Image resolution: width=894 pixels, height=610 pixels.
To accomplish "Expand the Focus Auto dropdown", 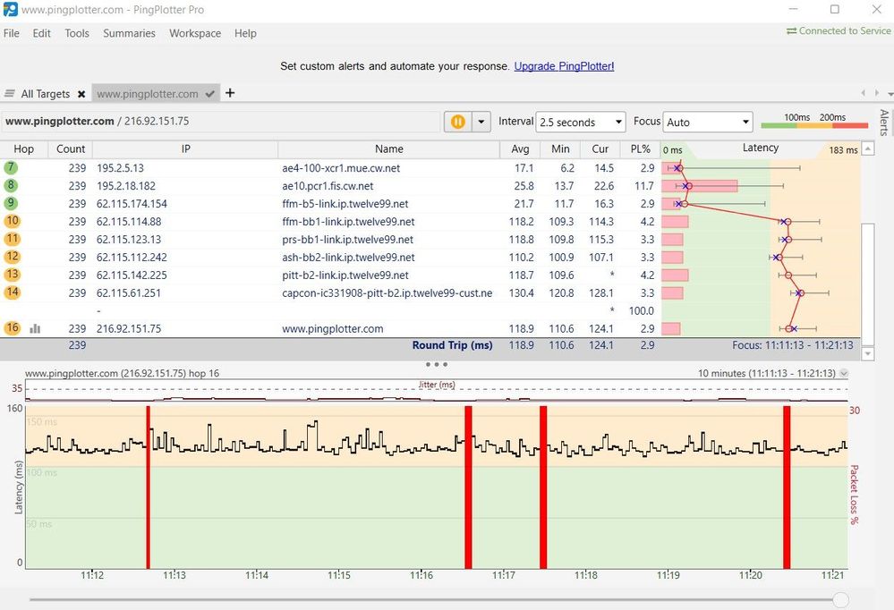I will [707, 123].
